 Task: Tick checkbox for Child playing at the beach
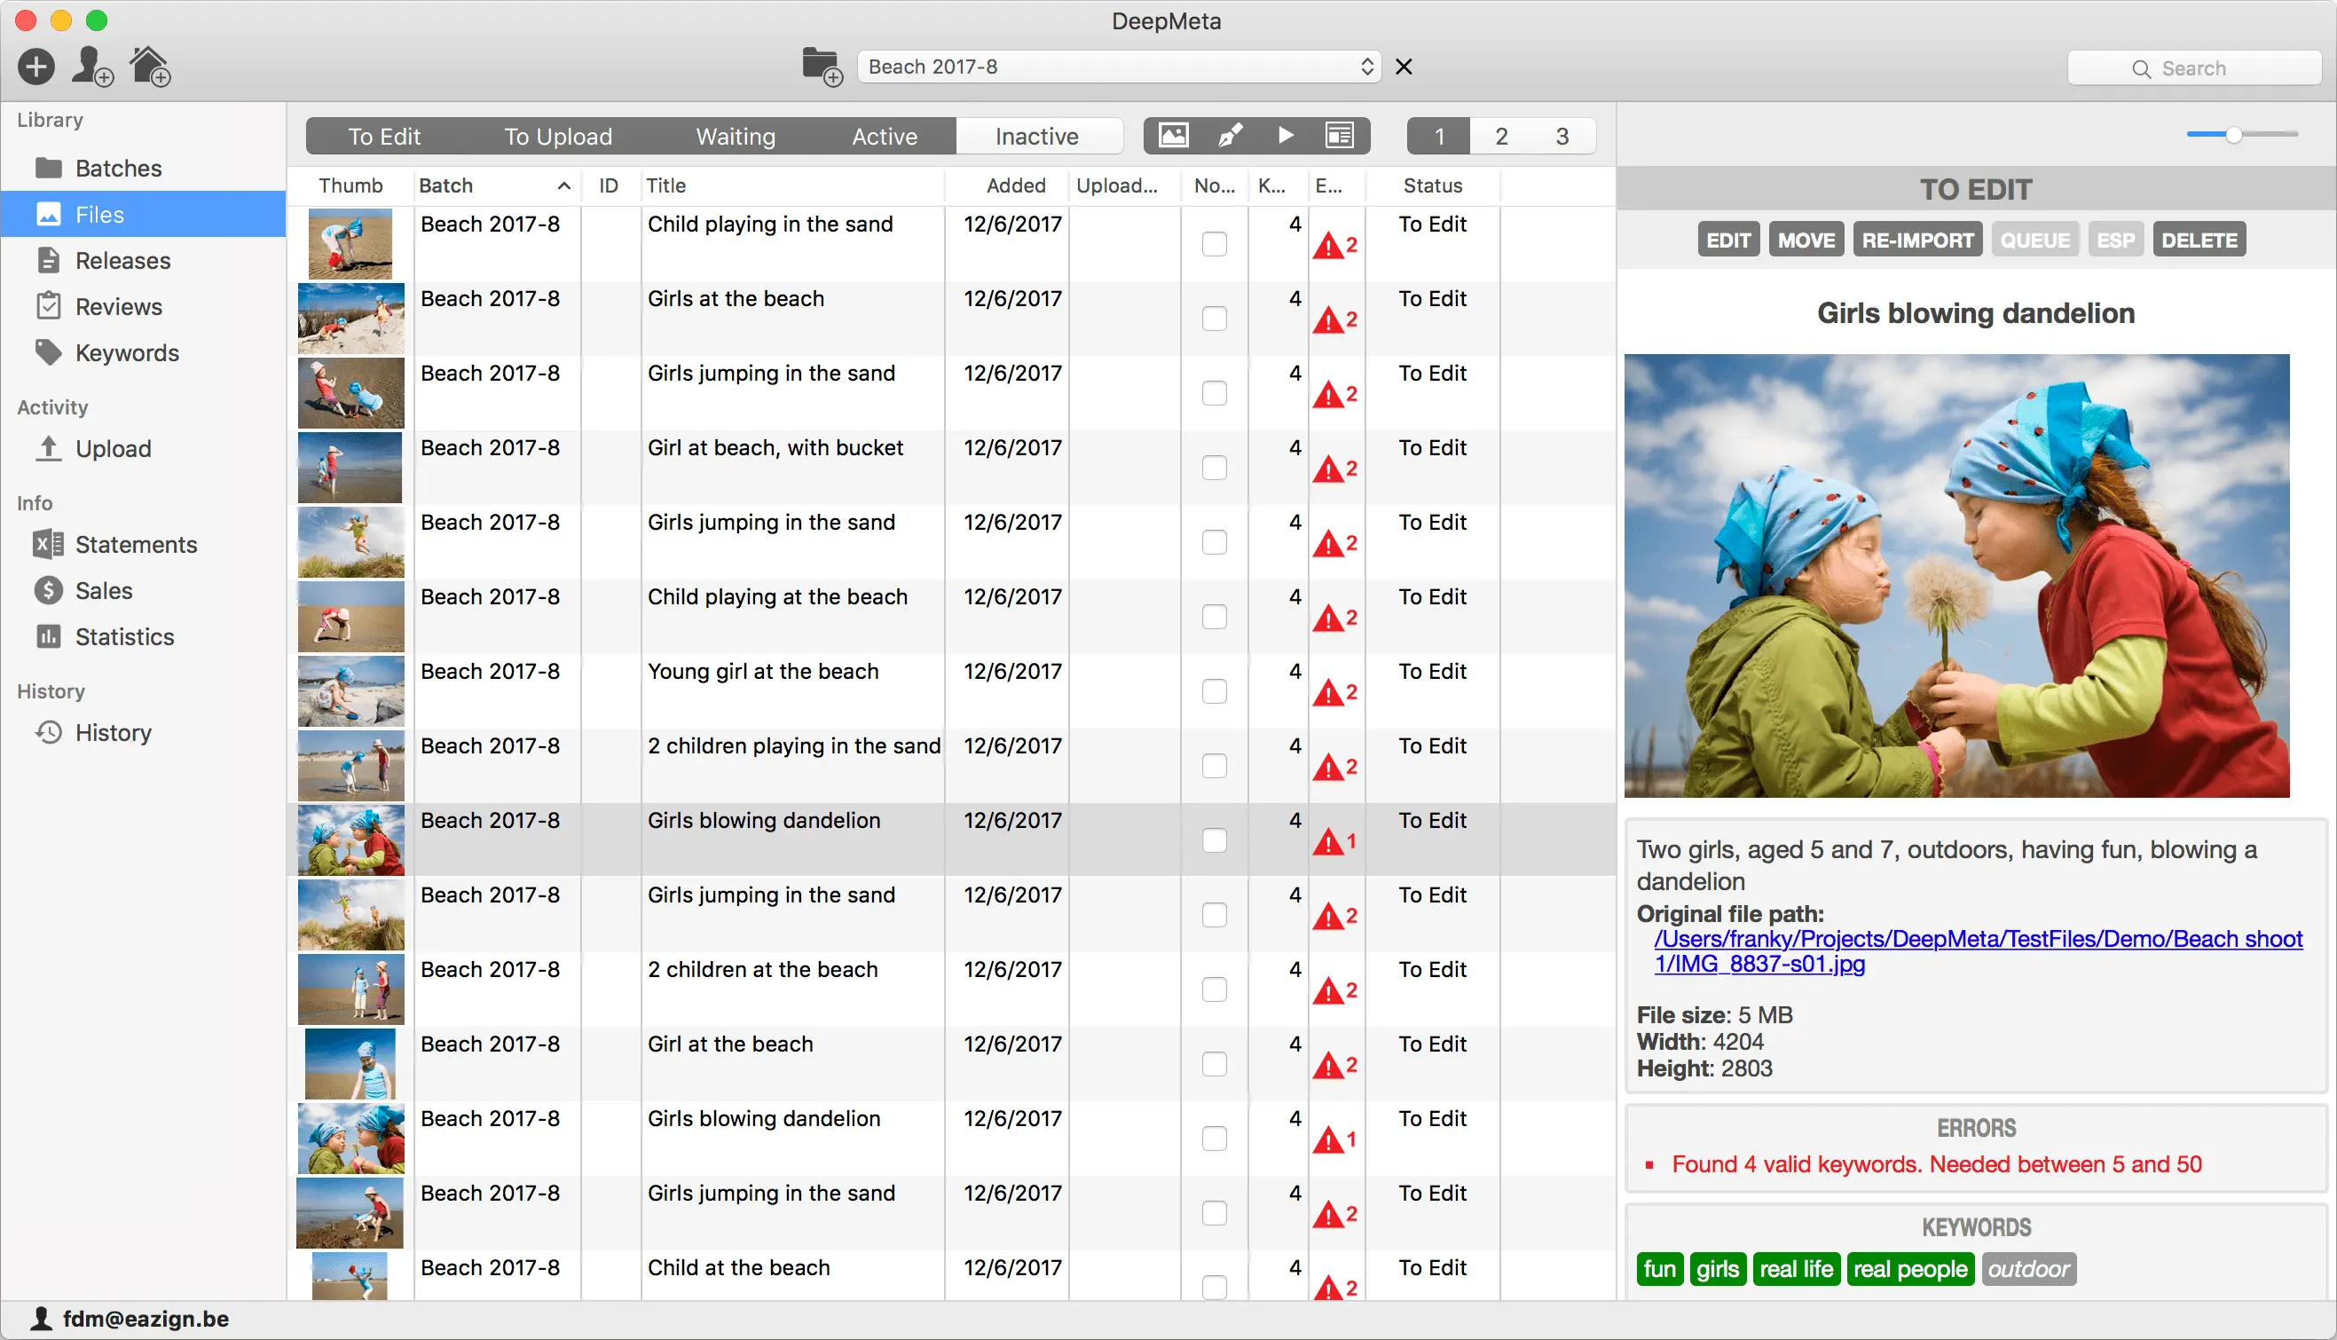[1214, 617]
